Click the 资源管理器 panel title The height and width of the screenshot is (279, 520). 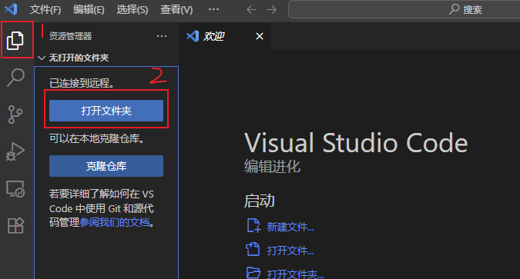coord(70,36)
